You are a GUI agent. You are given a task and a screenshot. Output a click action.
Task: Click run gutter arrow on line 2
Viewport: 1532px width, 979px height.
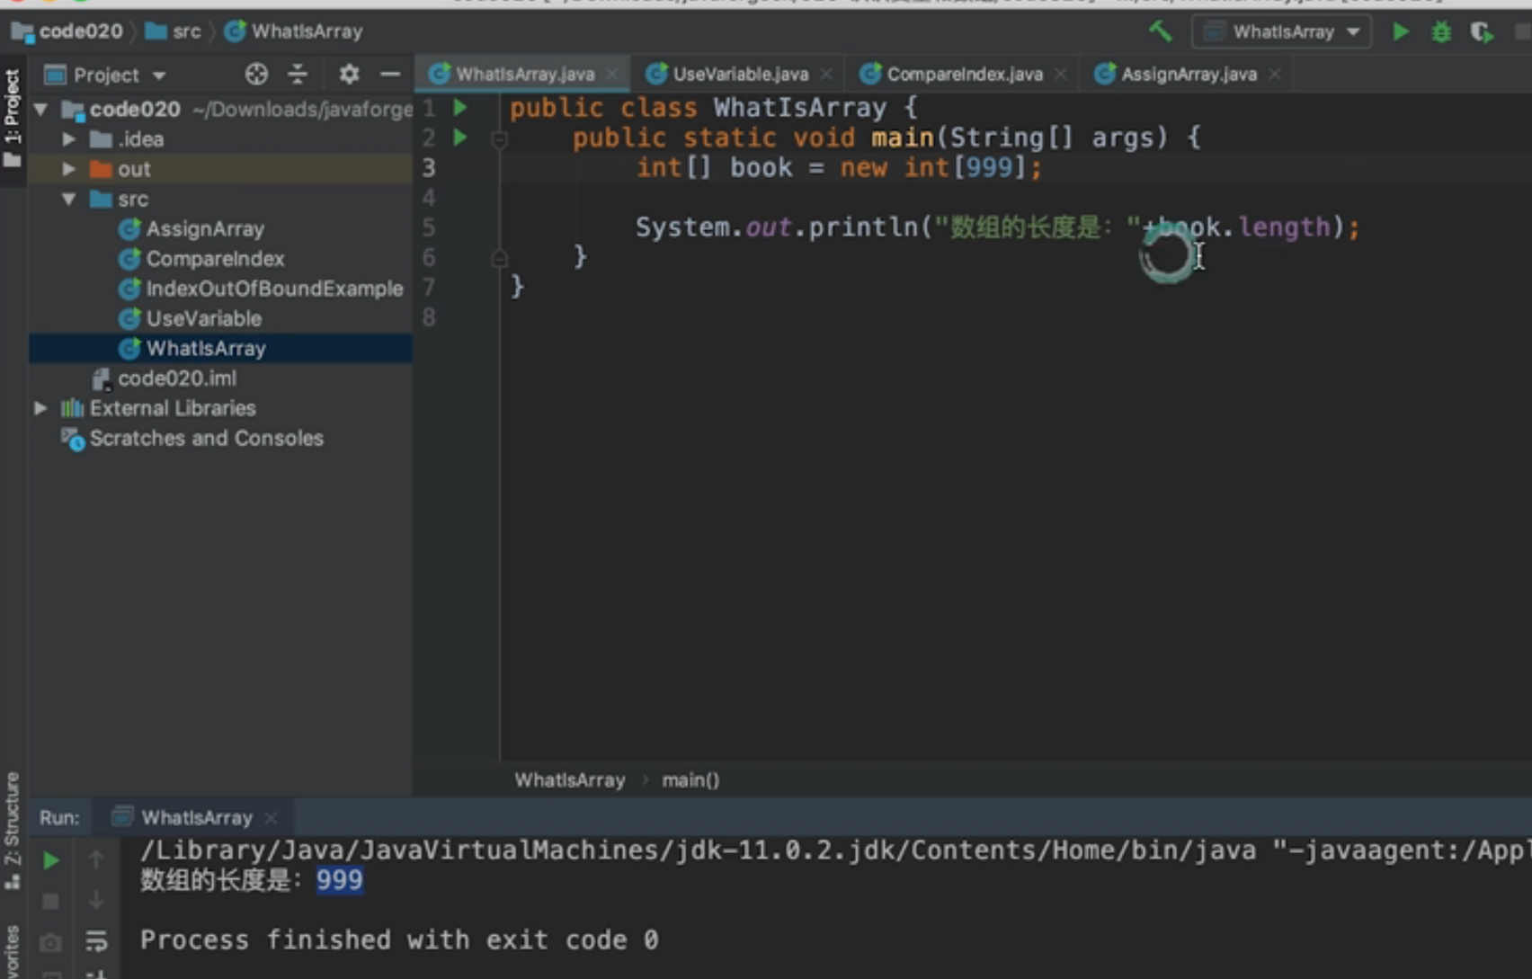pyautogui.click(x=460, y=138)
